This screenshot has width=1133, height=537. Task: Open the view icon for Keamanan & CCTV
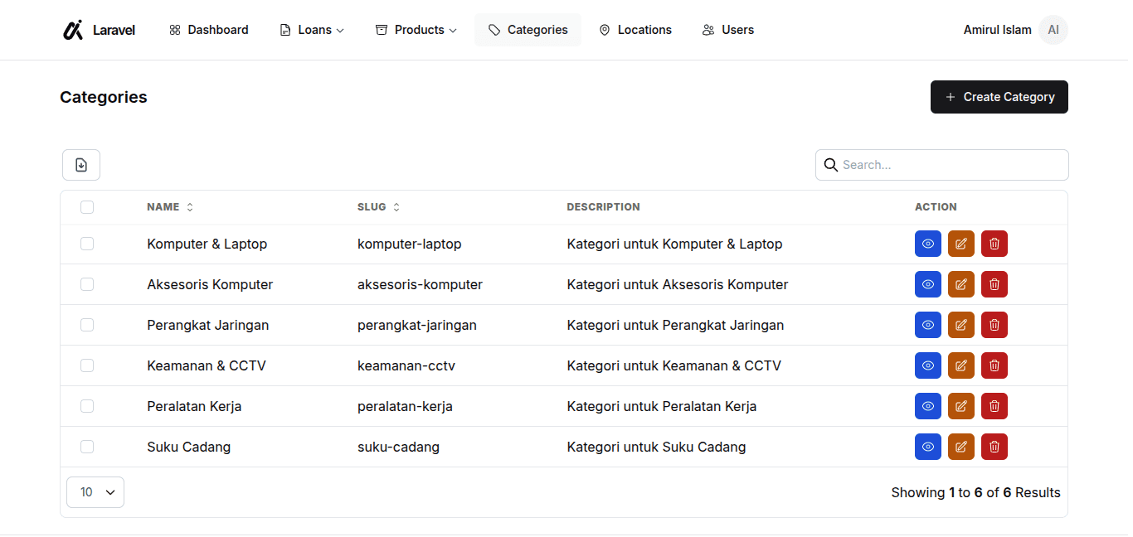click(928, 365)
